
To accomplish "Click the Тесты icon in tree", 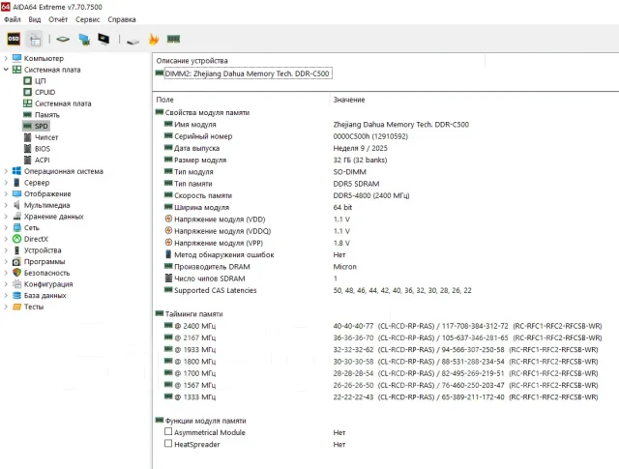I will [x=16, y=307].
